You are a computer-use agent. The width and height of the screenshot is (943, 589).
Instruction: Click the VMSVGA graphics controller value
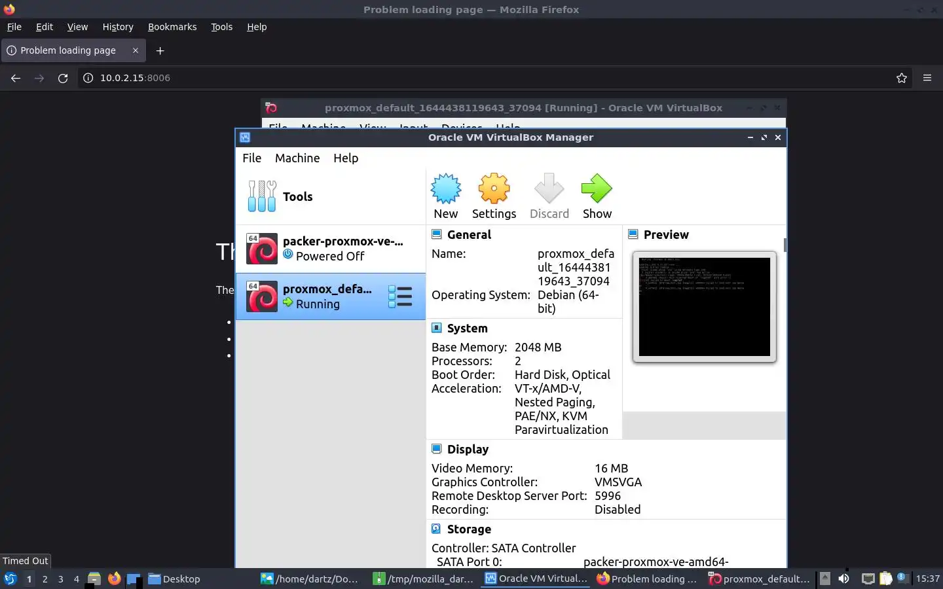618,482
